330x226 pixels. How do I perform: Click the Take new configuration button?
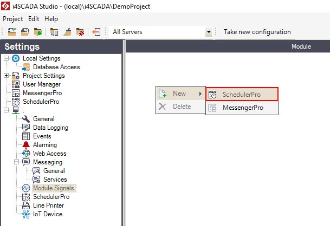pyautogui.click(x=257, y=32)
